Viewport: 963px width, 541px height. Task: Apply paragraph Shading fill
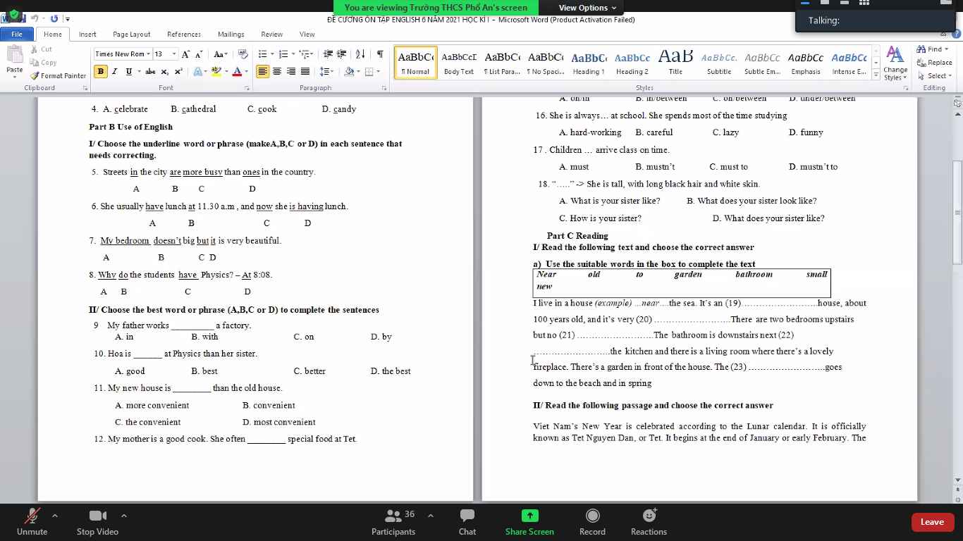[349, 71]
